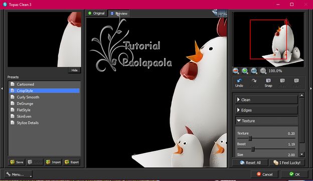The height and width of the screenshot is (181, 313).
Task: Click the FIT zoom icon
Action: pyautogui.click(x=254, y=71)
